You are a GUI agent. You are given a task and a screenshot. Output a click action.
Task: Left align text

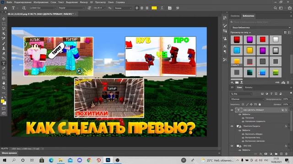tap(137, 8)
